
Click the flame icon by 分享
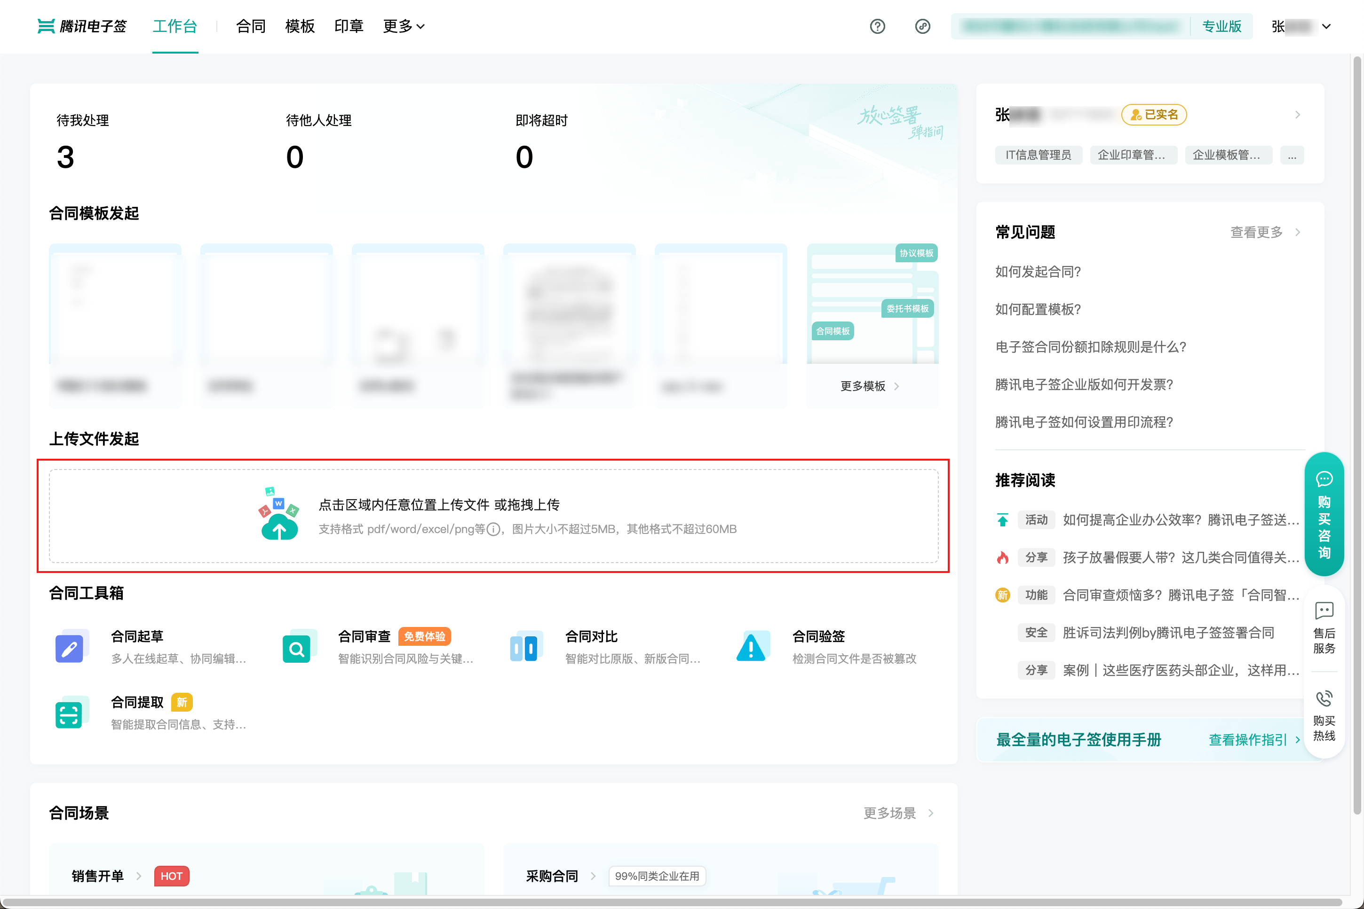1003,557
